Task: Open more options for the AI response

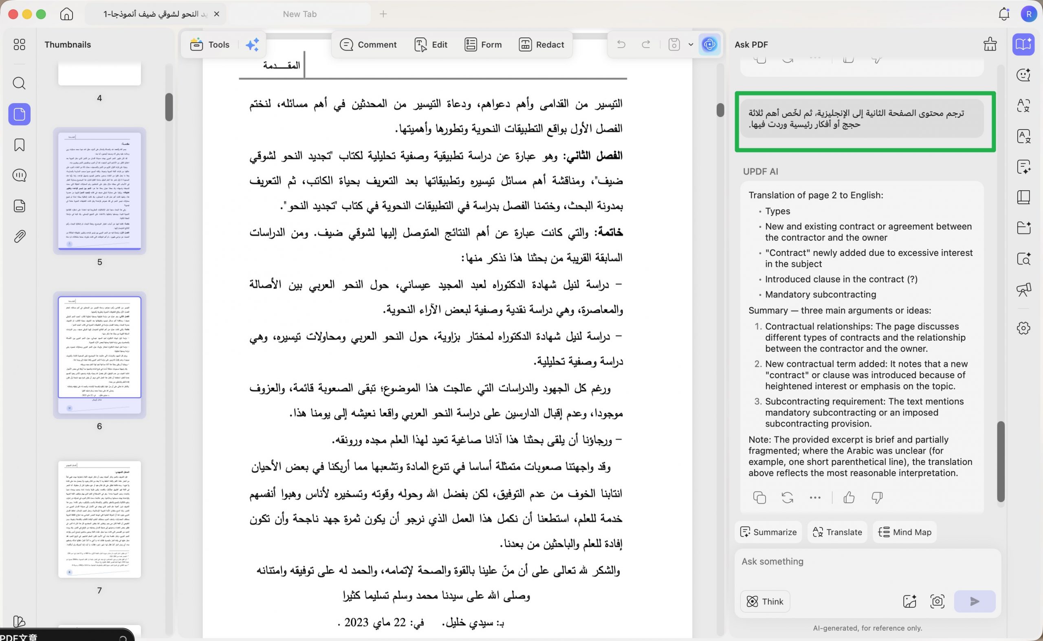Action: pyautogui.click(x=815, y=498)
